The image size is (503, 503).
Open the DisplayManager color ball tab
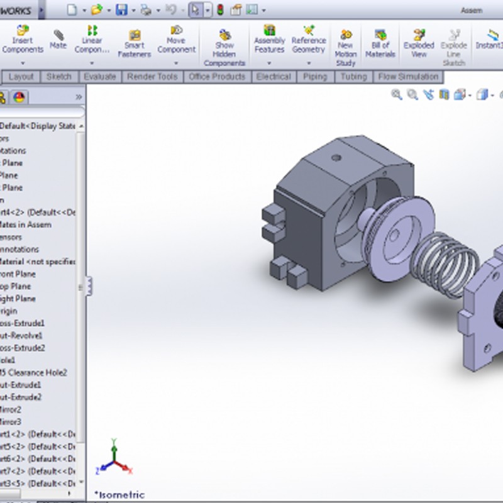point(19,97)
